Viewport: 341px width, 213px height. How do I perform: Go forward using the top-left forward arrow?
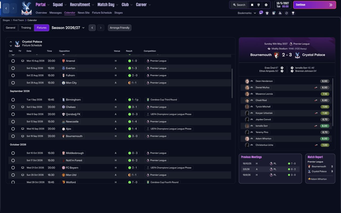pyautogui.click(x=13, y=8)
